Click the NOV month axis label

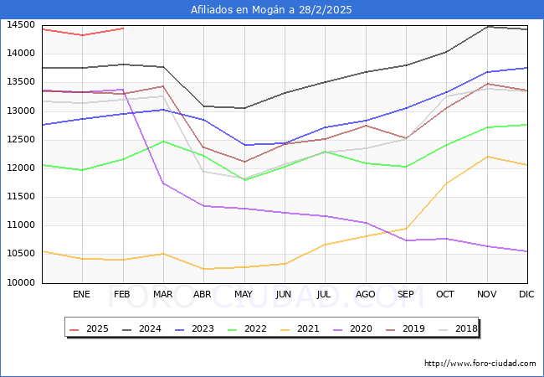(487, 294)
